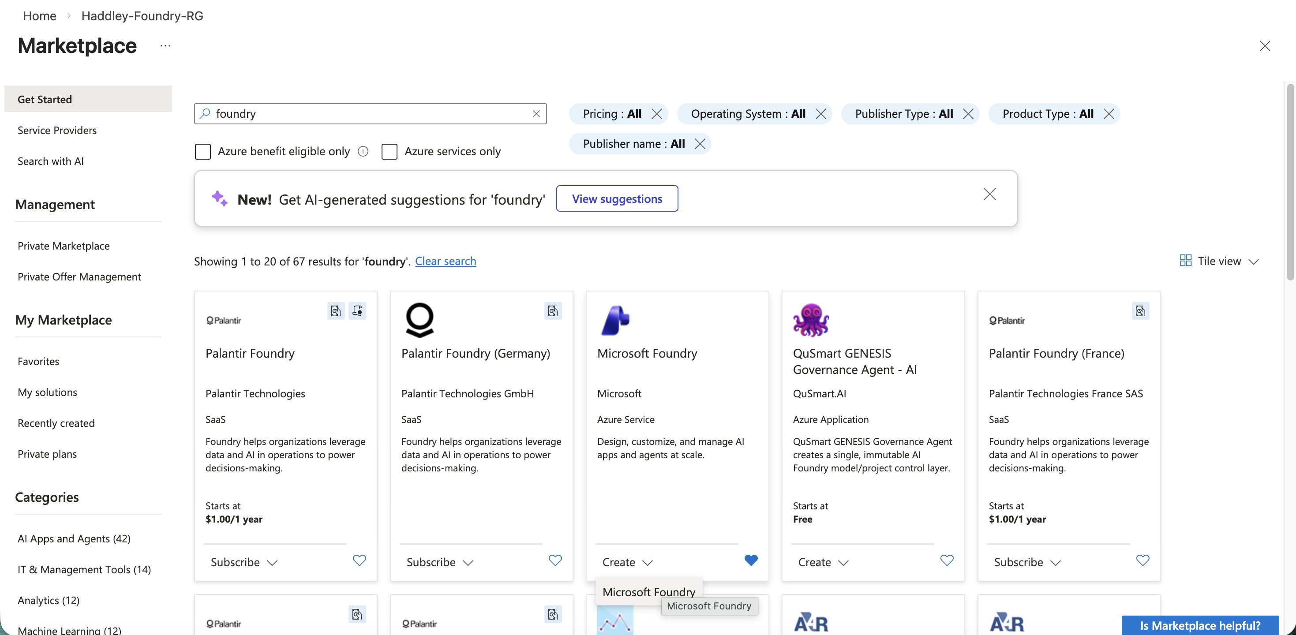
Task: Check the Azure services only checkbox
Action: pos(390,151)
